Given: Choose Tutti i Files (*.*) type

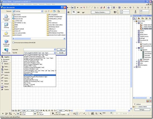Looking at the screenshot, I should (x=40, y=86).
